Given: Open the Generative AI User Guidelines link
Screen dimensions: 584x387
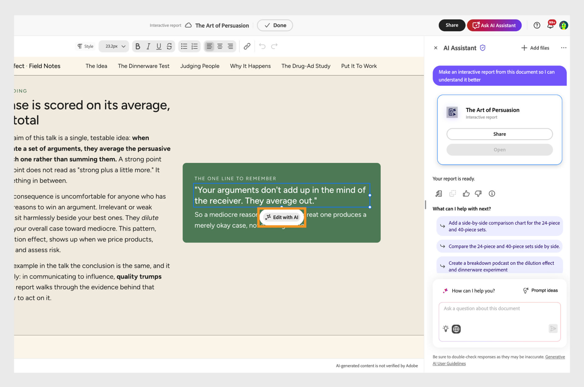Looking at the screenshot, I should 499,360.
